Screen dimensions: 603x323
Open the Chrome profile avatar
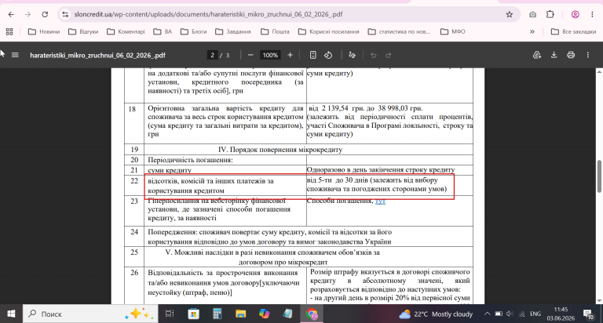pyautogui.click(x=575, y=14)
